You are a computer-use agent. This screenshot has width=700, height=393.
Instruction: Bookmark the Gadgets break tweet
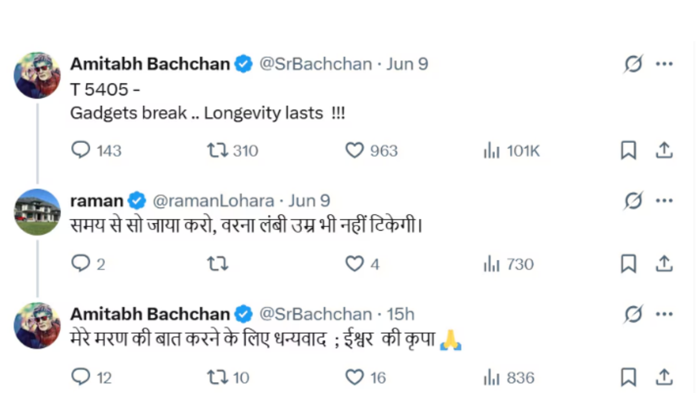pyautogui.click(x=628, y=150)
